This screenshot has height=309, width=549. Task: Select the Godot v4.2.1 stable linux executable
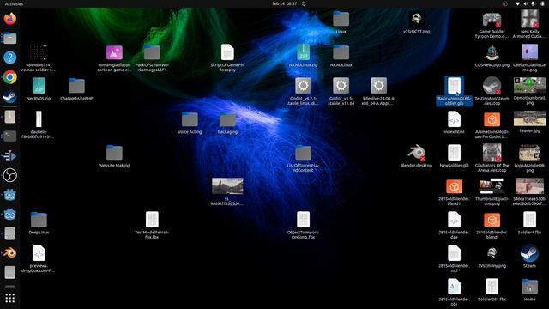click(x=303, y=92)
